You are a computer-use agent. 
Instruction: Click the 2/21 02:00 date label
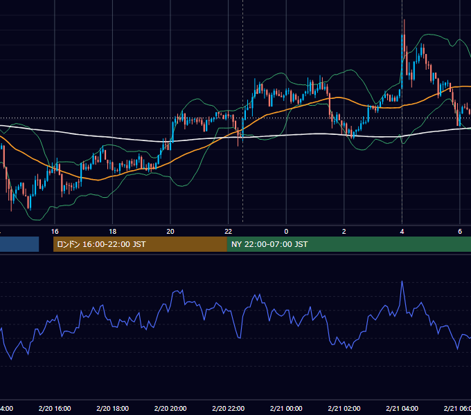click(344, 408)
